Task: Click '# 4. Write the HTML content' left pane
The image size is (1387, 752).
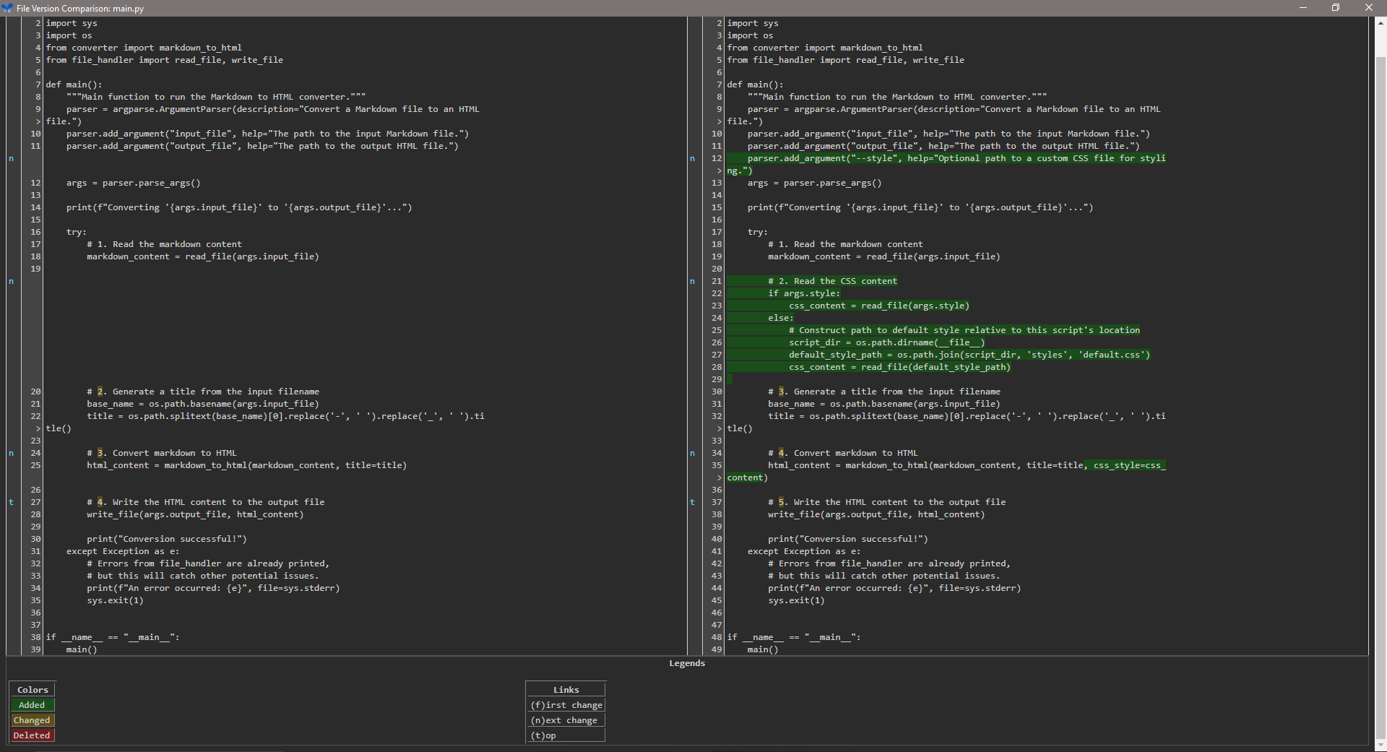Action: (206, 503)
